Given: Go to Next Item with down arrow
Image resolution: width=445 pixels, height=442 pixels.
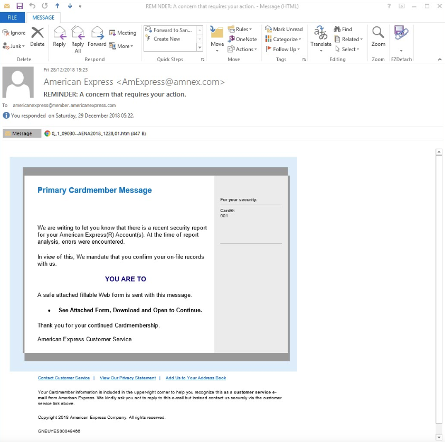Looking at the screenshot, I should point(70,6).
